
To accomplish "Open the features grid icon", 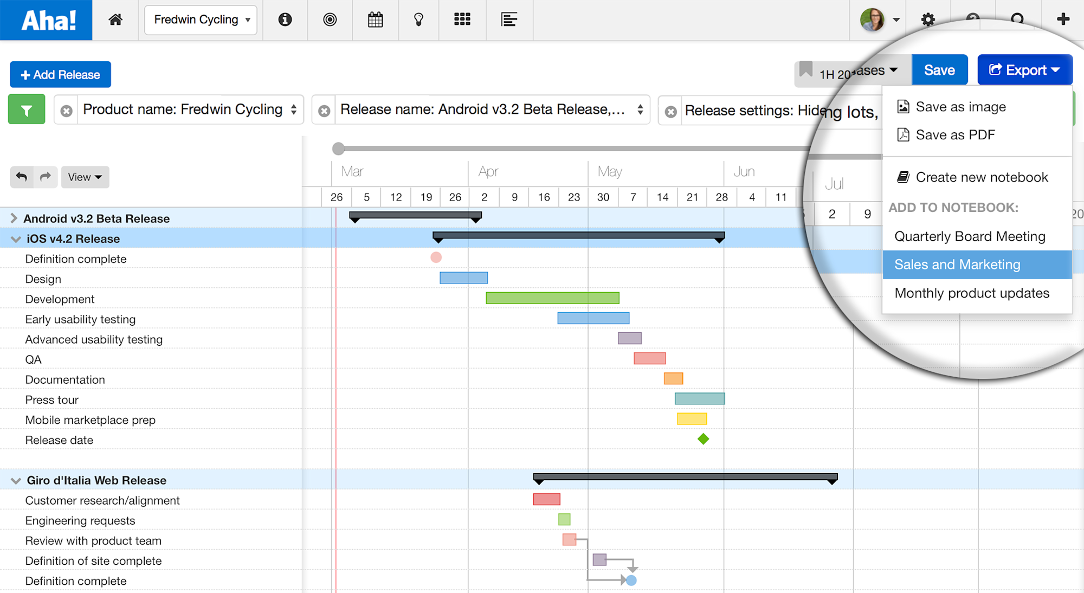I will (462, 20).
